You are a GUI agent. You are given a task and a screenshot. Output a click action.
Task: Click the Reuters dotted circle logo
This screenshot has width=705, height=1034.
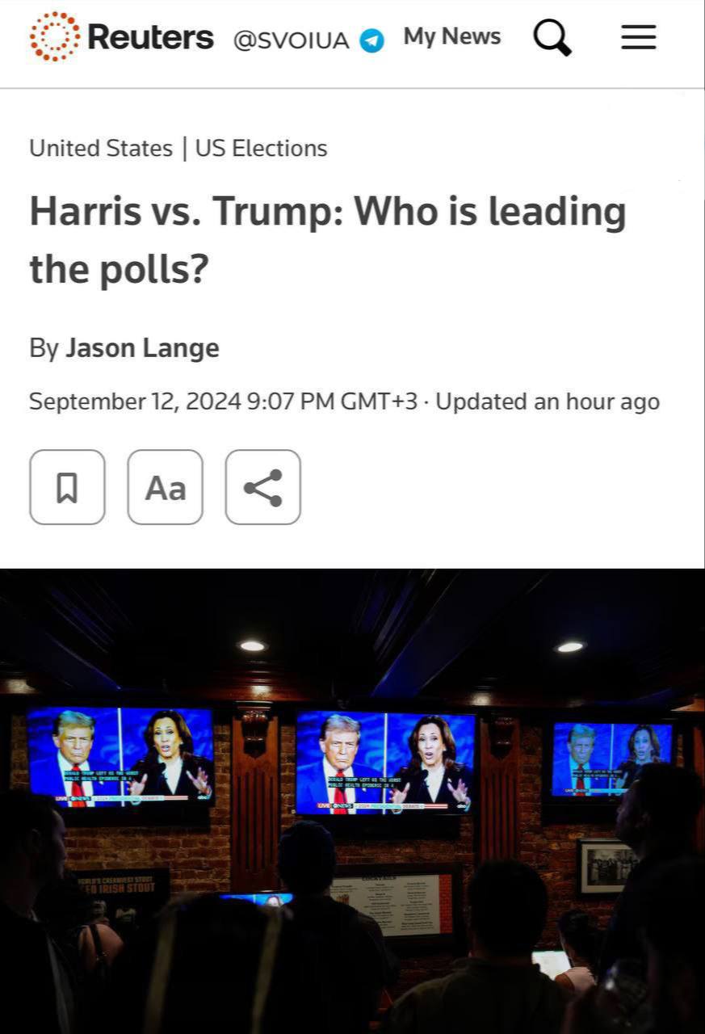point(55,37)
